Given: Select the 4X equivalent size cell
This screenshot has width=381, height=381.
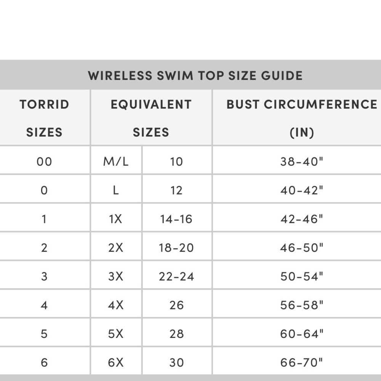Looking at the screenshot, I should [116, 305].
